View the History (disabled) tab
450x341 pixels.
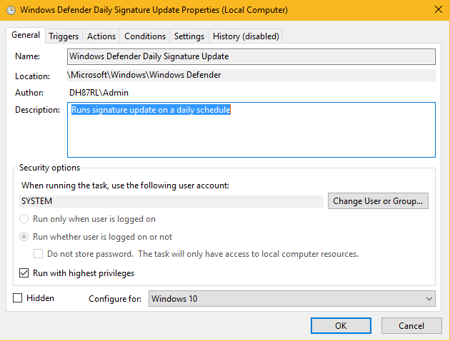pyautogui.click(x=246, y=36)
